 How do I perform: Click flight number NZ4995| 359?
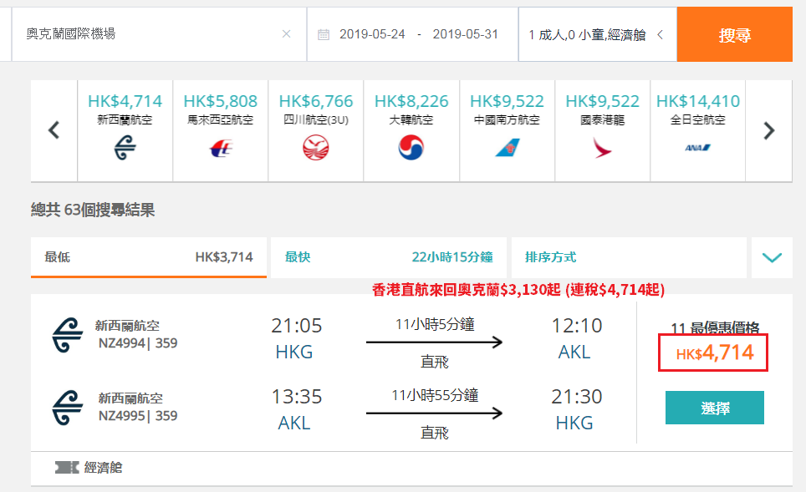(138, 415)
